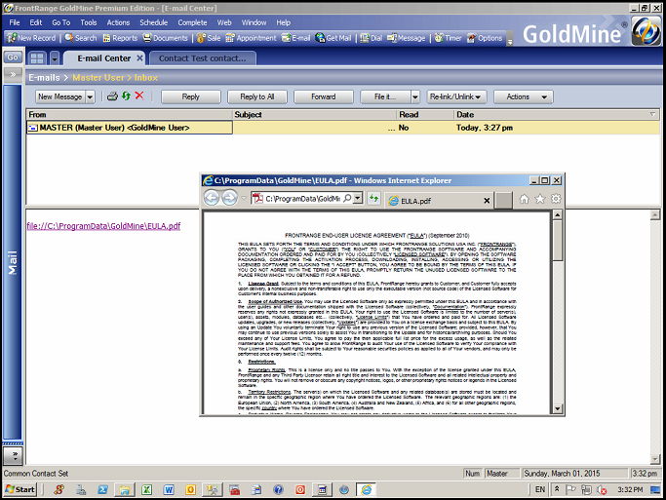Click Get Mail in the toolbar
This screenshot has width=666, height=500.
pyautogui.click(x=333, y=38)
